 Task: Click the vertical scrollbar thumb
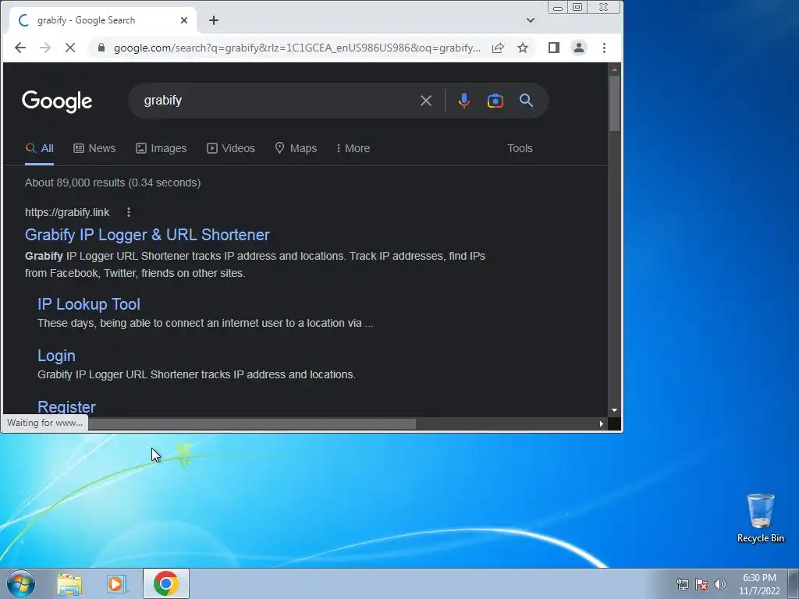pyautogui.click(x=615, y=104)
